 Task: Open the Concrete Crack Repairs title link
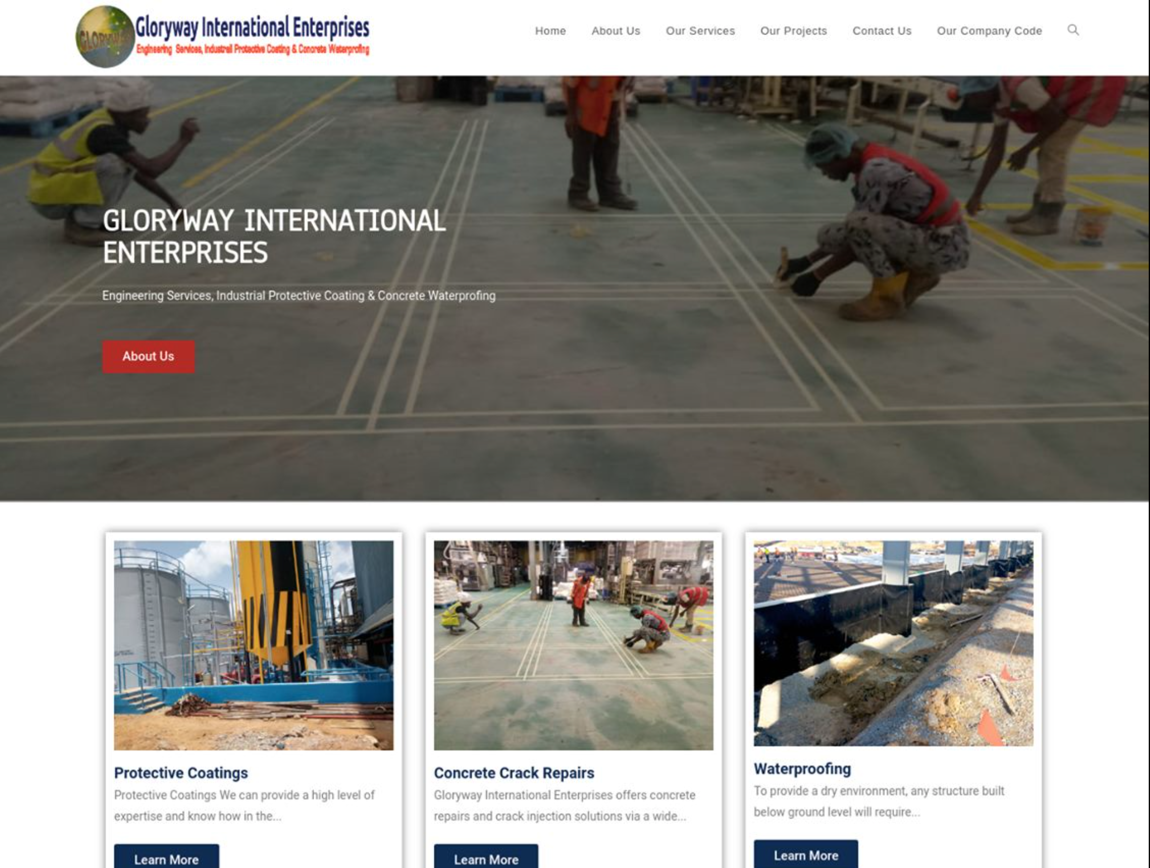(514, 773)
